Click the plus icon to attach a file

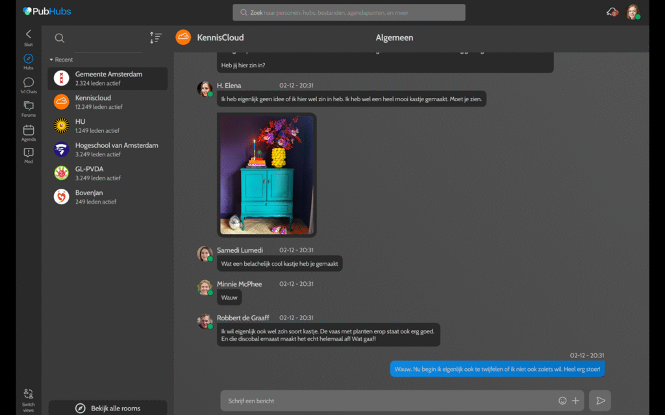(575, 401)
